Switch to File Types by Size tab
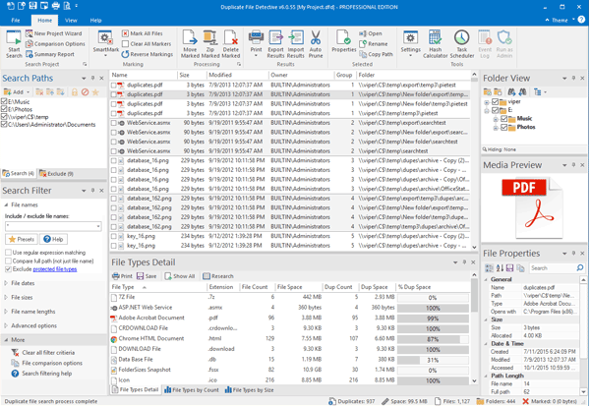 tap(249, 390)
